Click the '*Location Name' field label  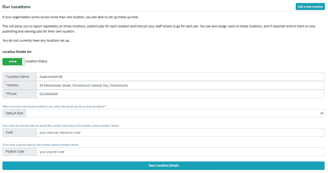pyautogui.click(x=17, y=77)
